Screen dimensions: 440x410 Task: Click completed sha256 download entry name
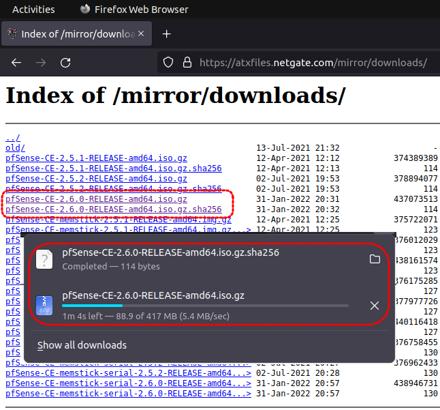pos(170,252)
